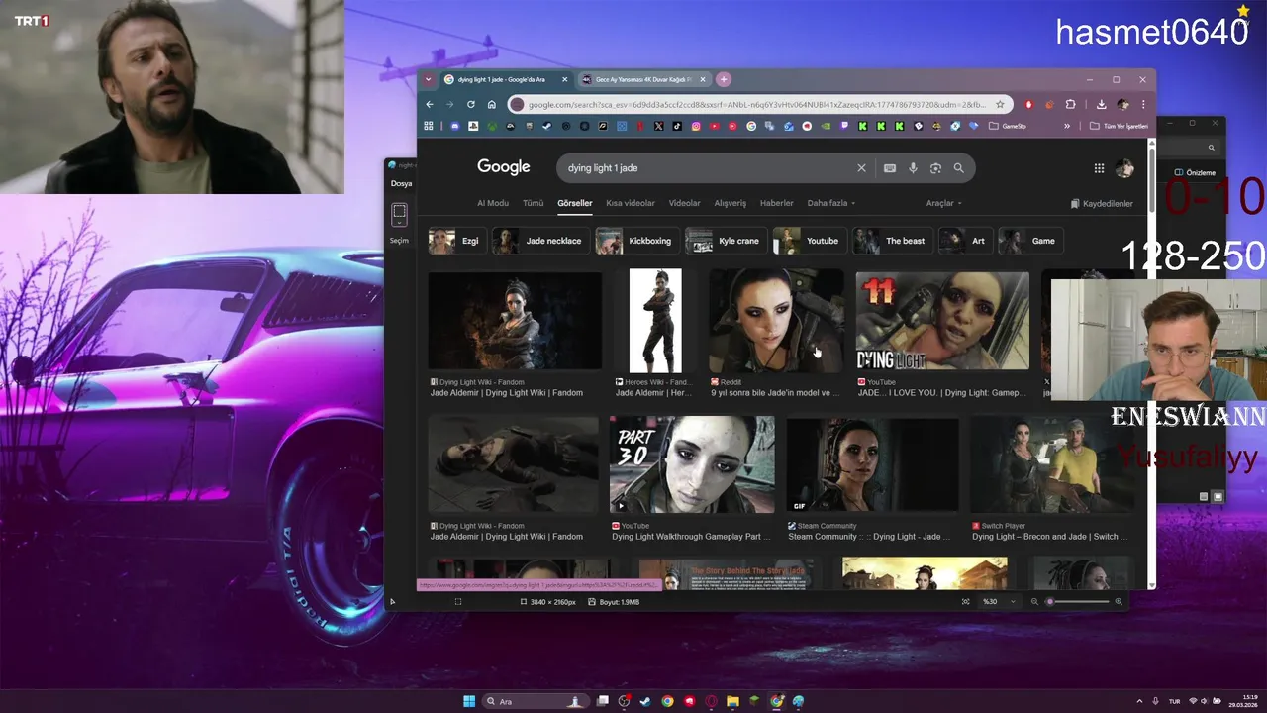Open Chrome's home page button
The width and height of the screenshot is (1267, 713).
point(492,104)
